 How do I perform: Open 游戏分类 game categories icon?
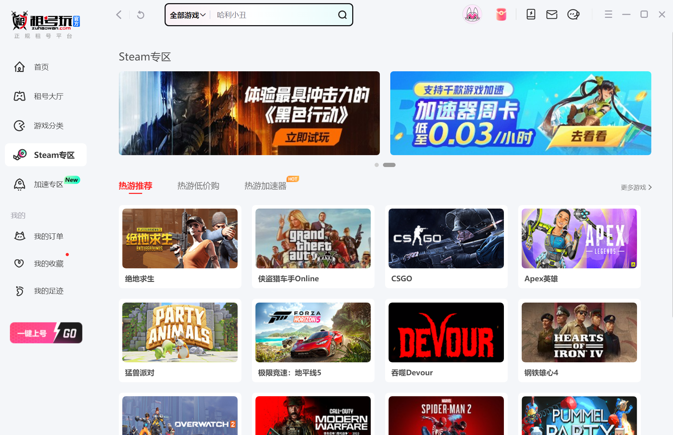tap(20, 125)
